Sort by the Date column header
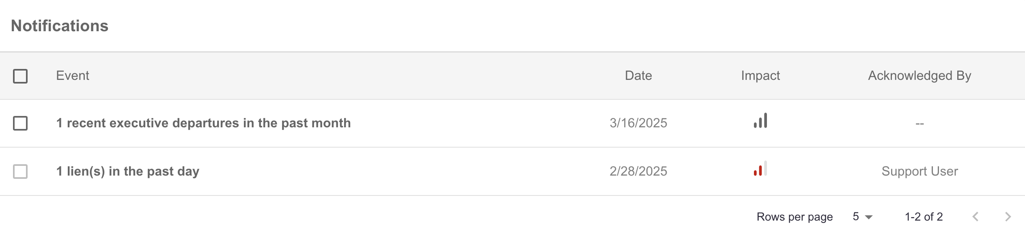The image size is (1025, 236). coord(638,75)
